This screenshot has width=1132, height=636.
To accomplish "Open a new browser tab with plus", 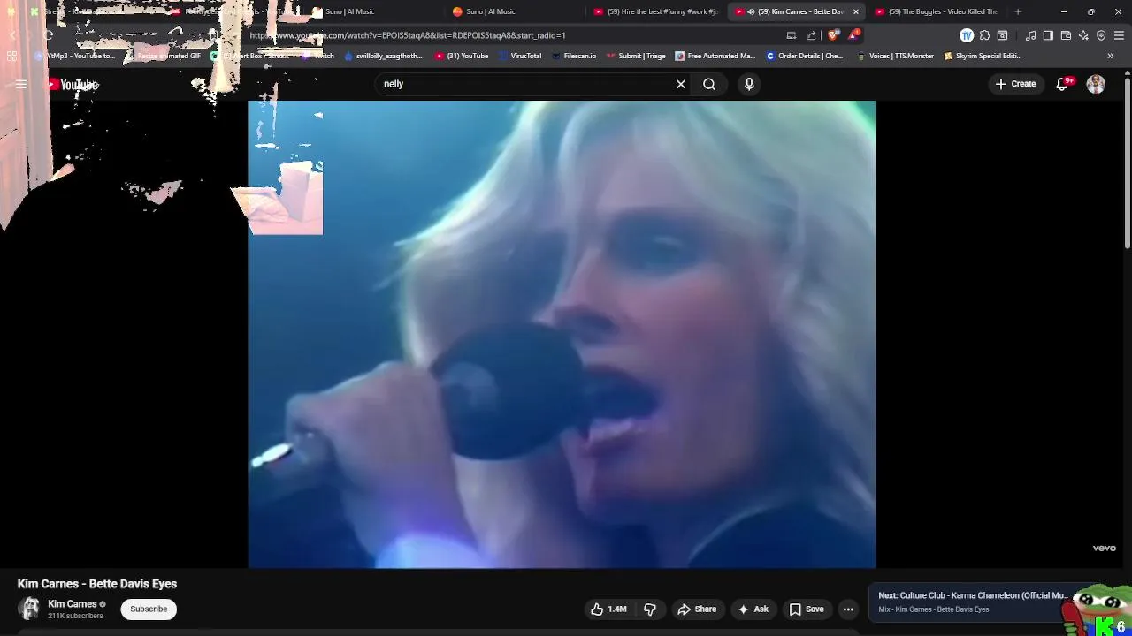I will (x=1018, y=11).
